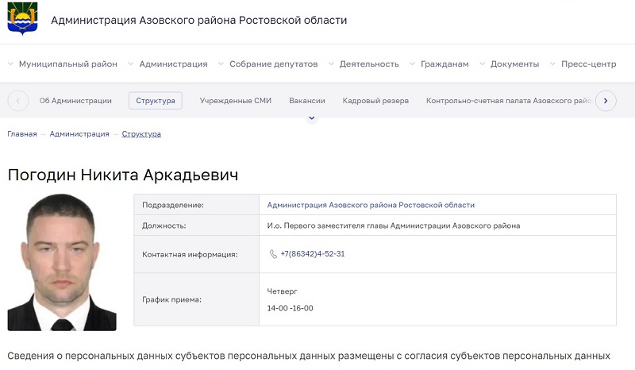Viewport: 635px width, 370px height.
Task: Follow the Администрация Азовского района Ростовской области department link
Action: [371, 205]
